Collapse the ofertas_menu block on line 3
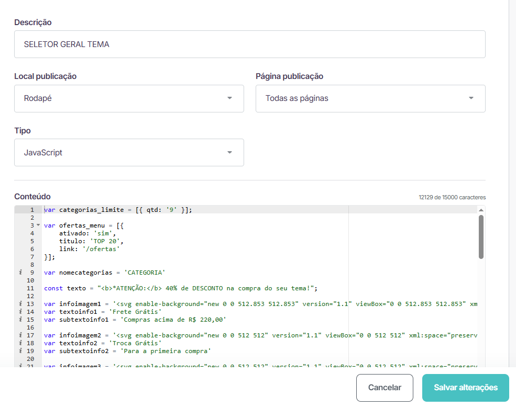The image size is (516, 408). click(38, 225)
